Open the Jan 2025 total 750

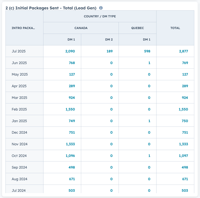(185, 121)
